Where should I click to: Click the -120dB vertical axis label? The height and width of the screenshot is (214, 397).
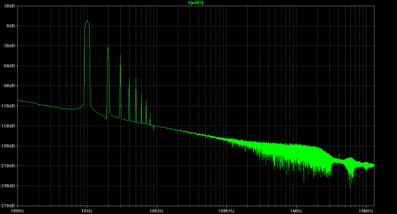click(9, 106)
